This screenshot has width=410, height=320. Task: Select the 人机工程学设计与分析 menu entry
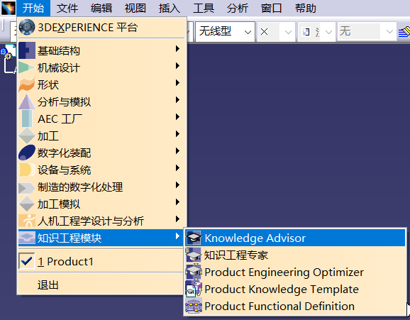(101, 221)
